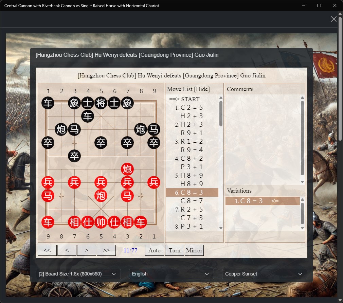
Task: Open the Board Size 1.6x dropdown
Action: 78,274
